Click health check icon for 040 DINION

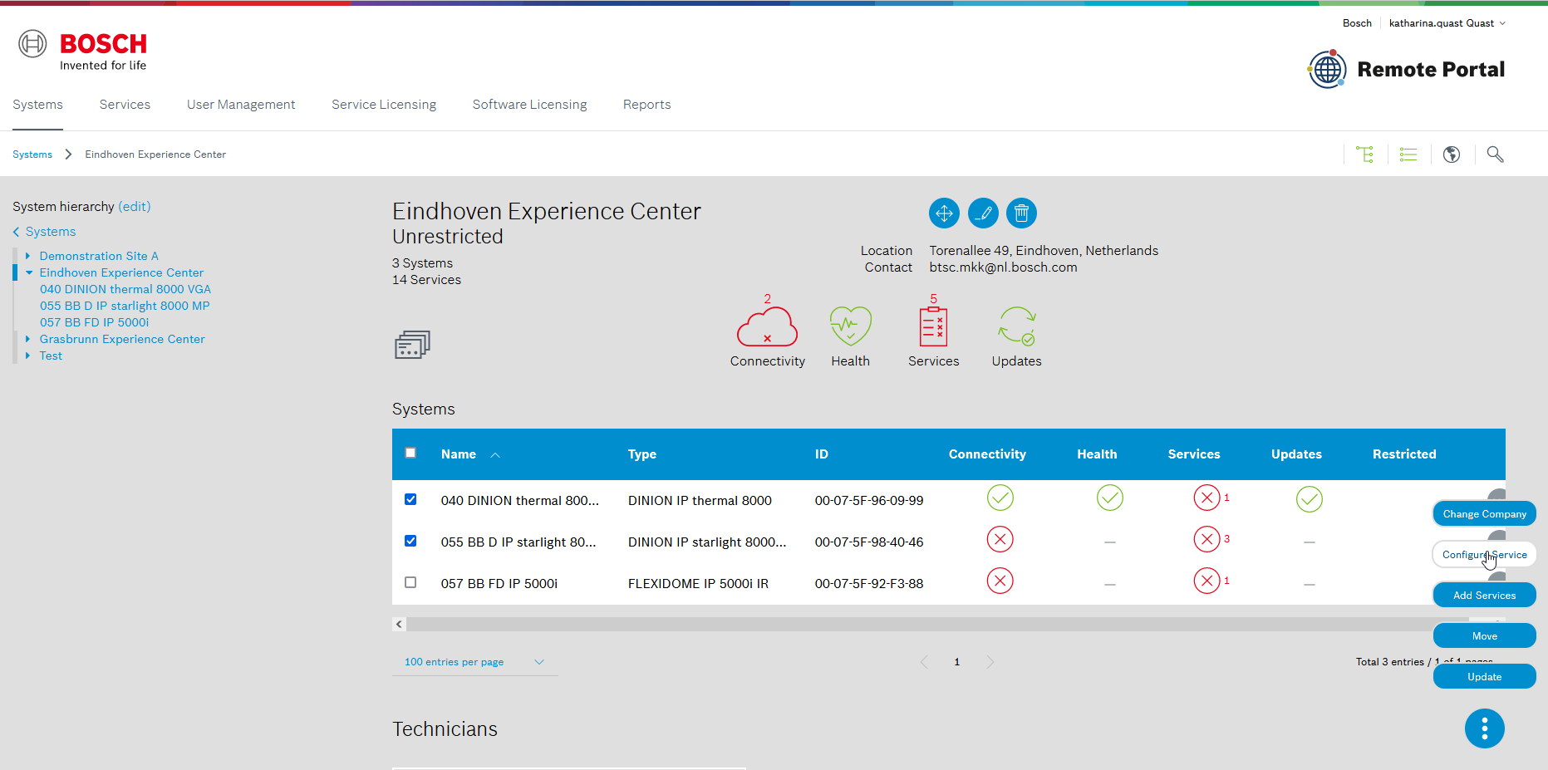[1109, 498]
